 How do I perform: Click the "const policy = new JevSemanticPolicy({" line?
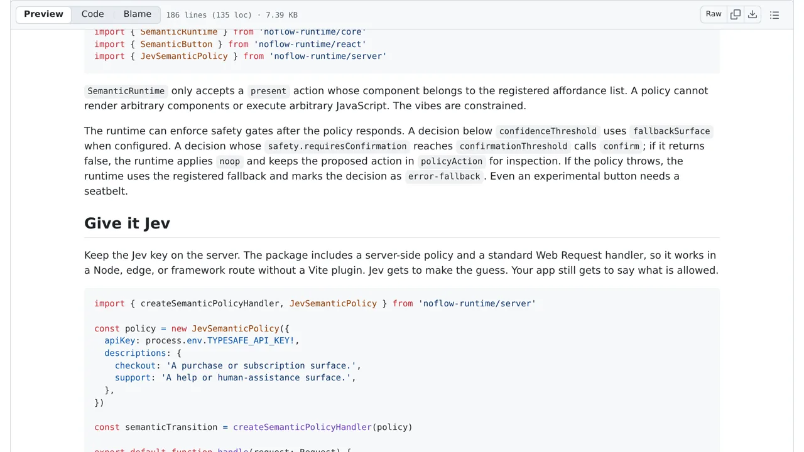192,328
